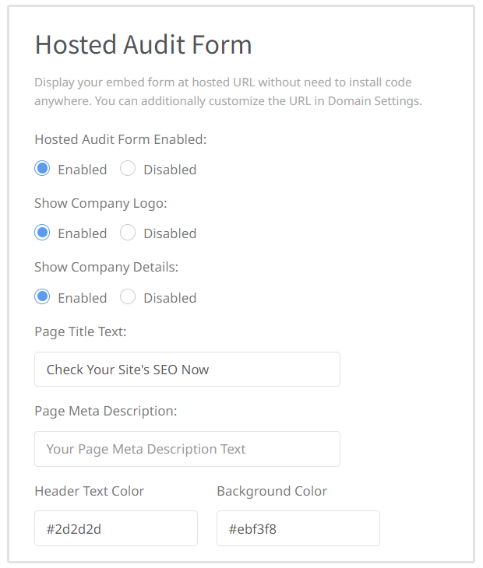Enable the Show Company Logo option
The width and height of the screenshot is (483, 568).
point(43,233)
